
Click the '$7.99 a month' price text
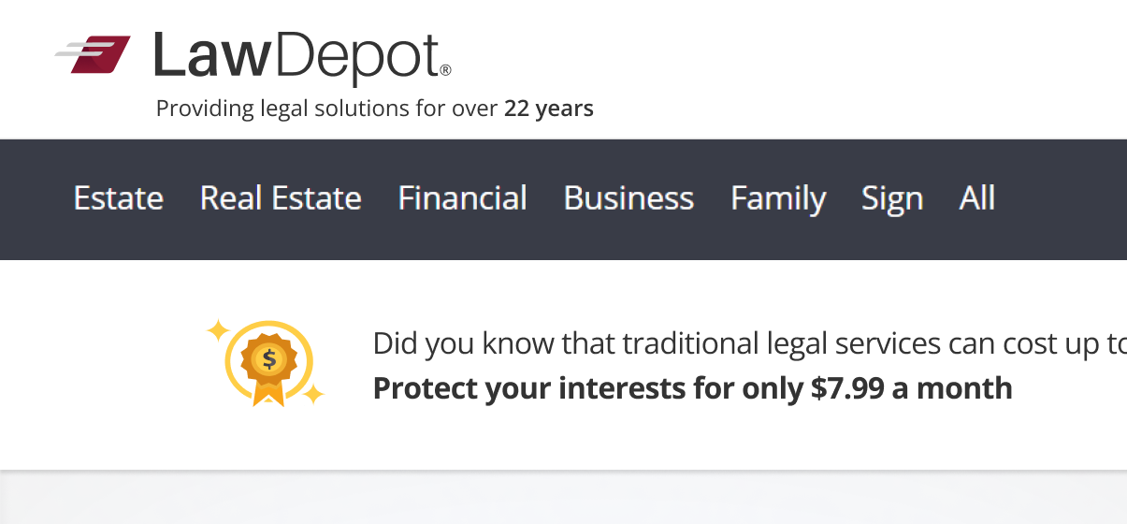tap(911, 387)
